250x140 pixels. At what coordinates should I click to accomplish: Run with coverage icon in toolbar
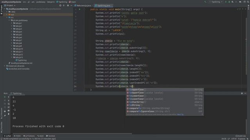(233, 2)
